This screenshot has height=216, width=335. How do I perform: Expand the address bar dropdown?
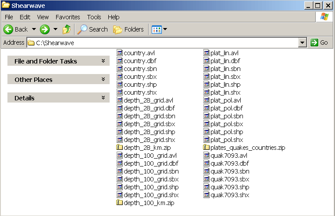pos(302,42)
